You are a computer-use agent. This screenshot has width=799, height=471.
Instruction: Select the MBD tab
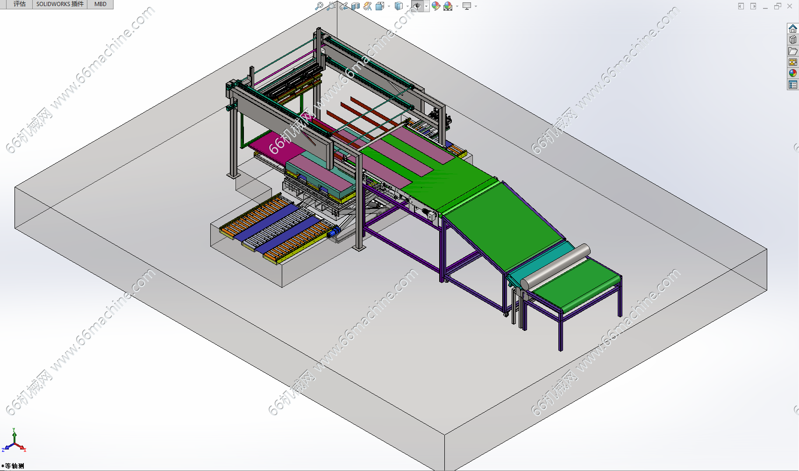[100, 4]
